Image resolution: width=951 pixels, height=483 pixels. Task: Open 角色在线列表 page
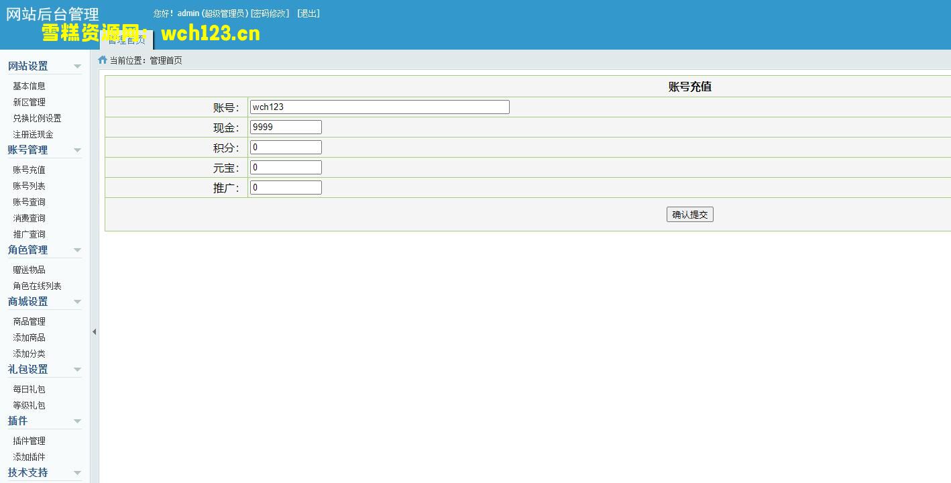38,286
